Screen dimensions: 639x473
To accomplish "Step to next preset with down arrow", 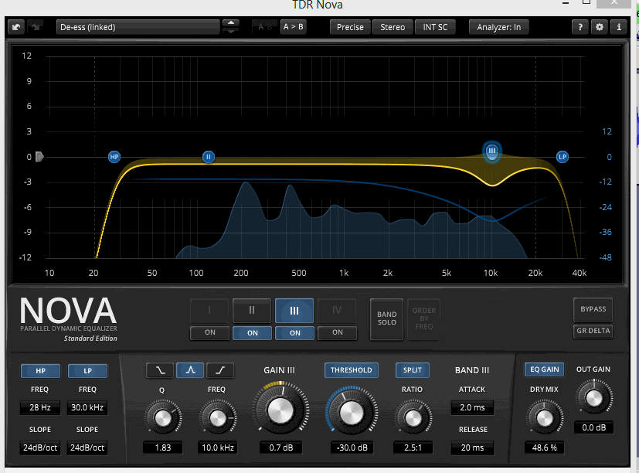I will pos(231,32).
